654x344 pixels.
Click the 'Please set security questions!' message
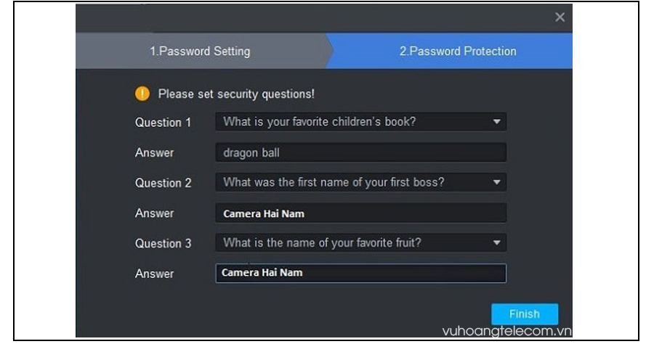[236, 94]
